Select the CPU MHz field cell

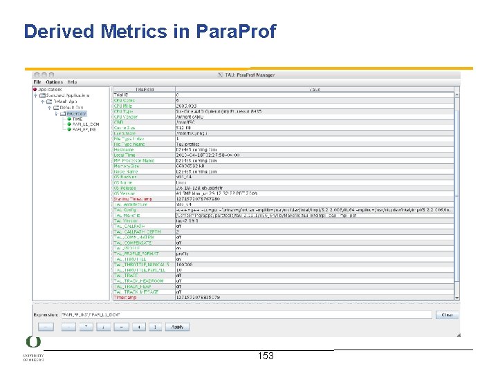pyautogui.click(x=144, y=106)
